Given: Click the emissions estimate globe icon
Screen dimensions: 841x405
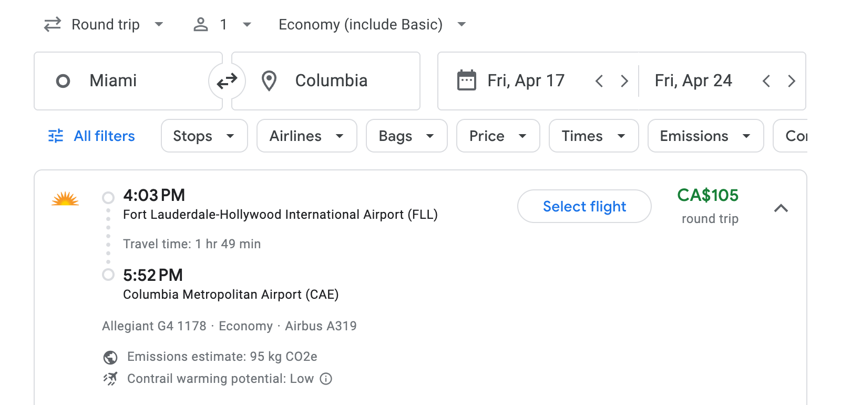Looking at the screenshot, I should tap(109, 357).
